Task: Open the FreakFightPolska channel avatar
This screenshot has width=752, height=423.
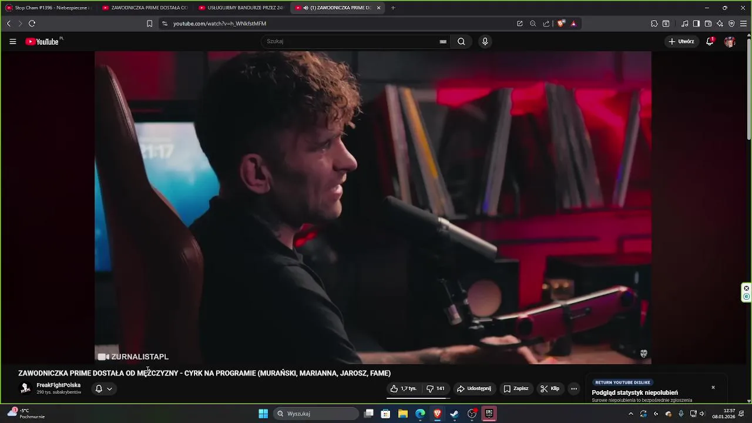Action: pos(25,388)
